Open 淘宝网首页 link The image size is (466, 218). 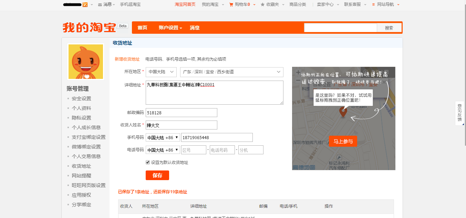(185, 4)
